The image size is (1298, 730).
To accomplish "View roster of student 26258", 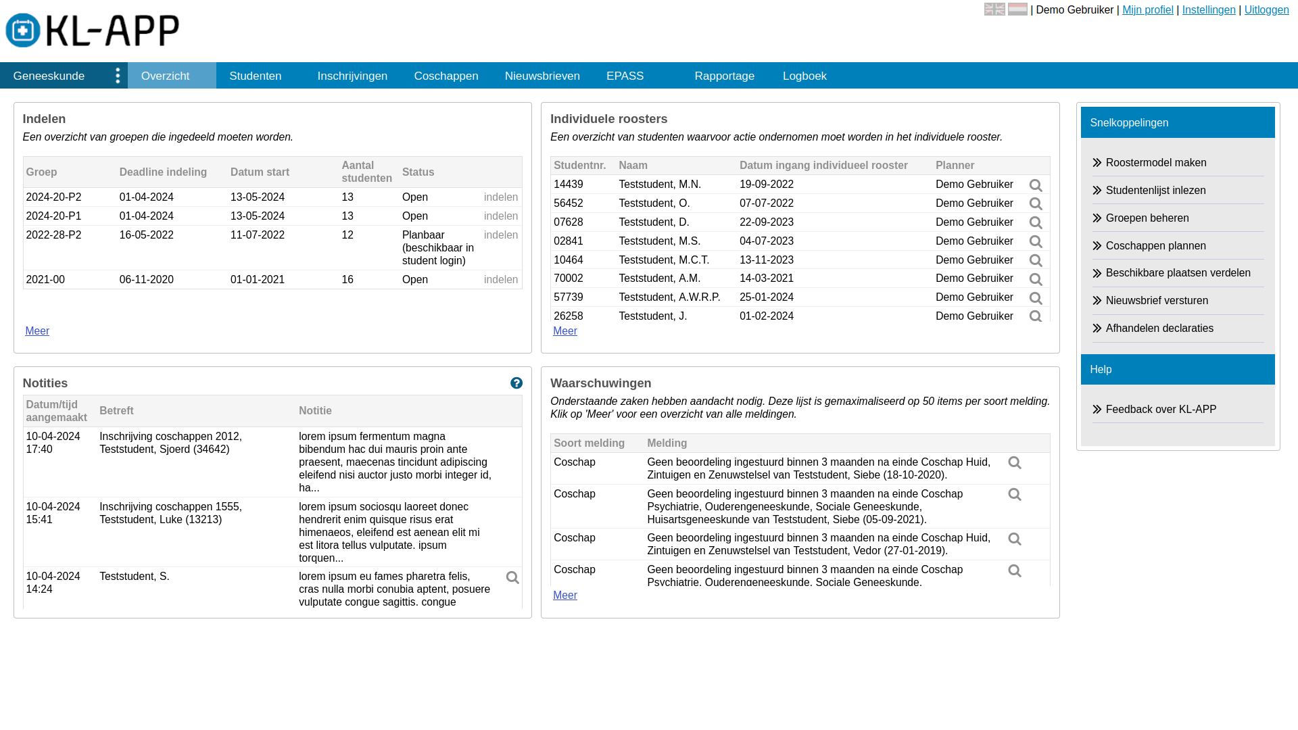I will point(1036,316).
